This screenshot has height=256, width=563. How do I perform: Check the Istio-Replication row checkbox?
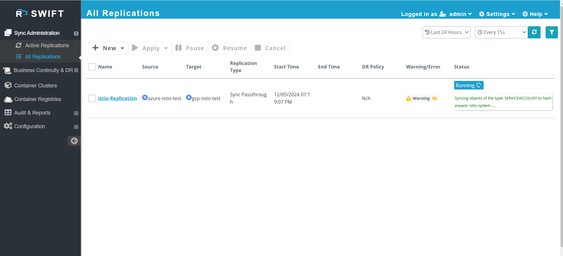(92, 98)
